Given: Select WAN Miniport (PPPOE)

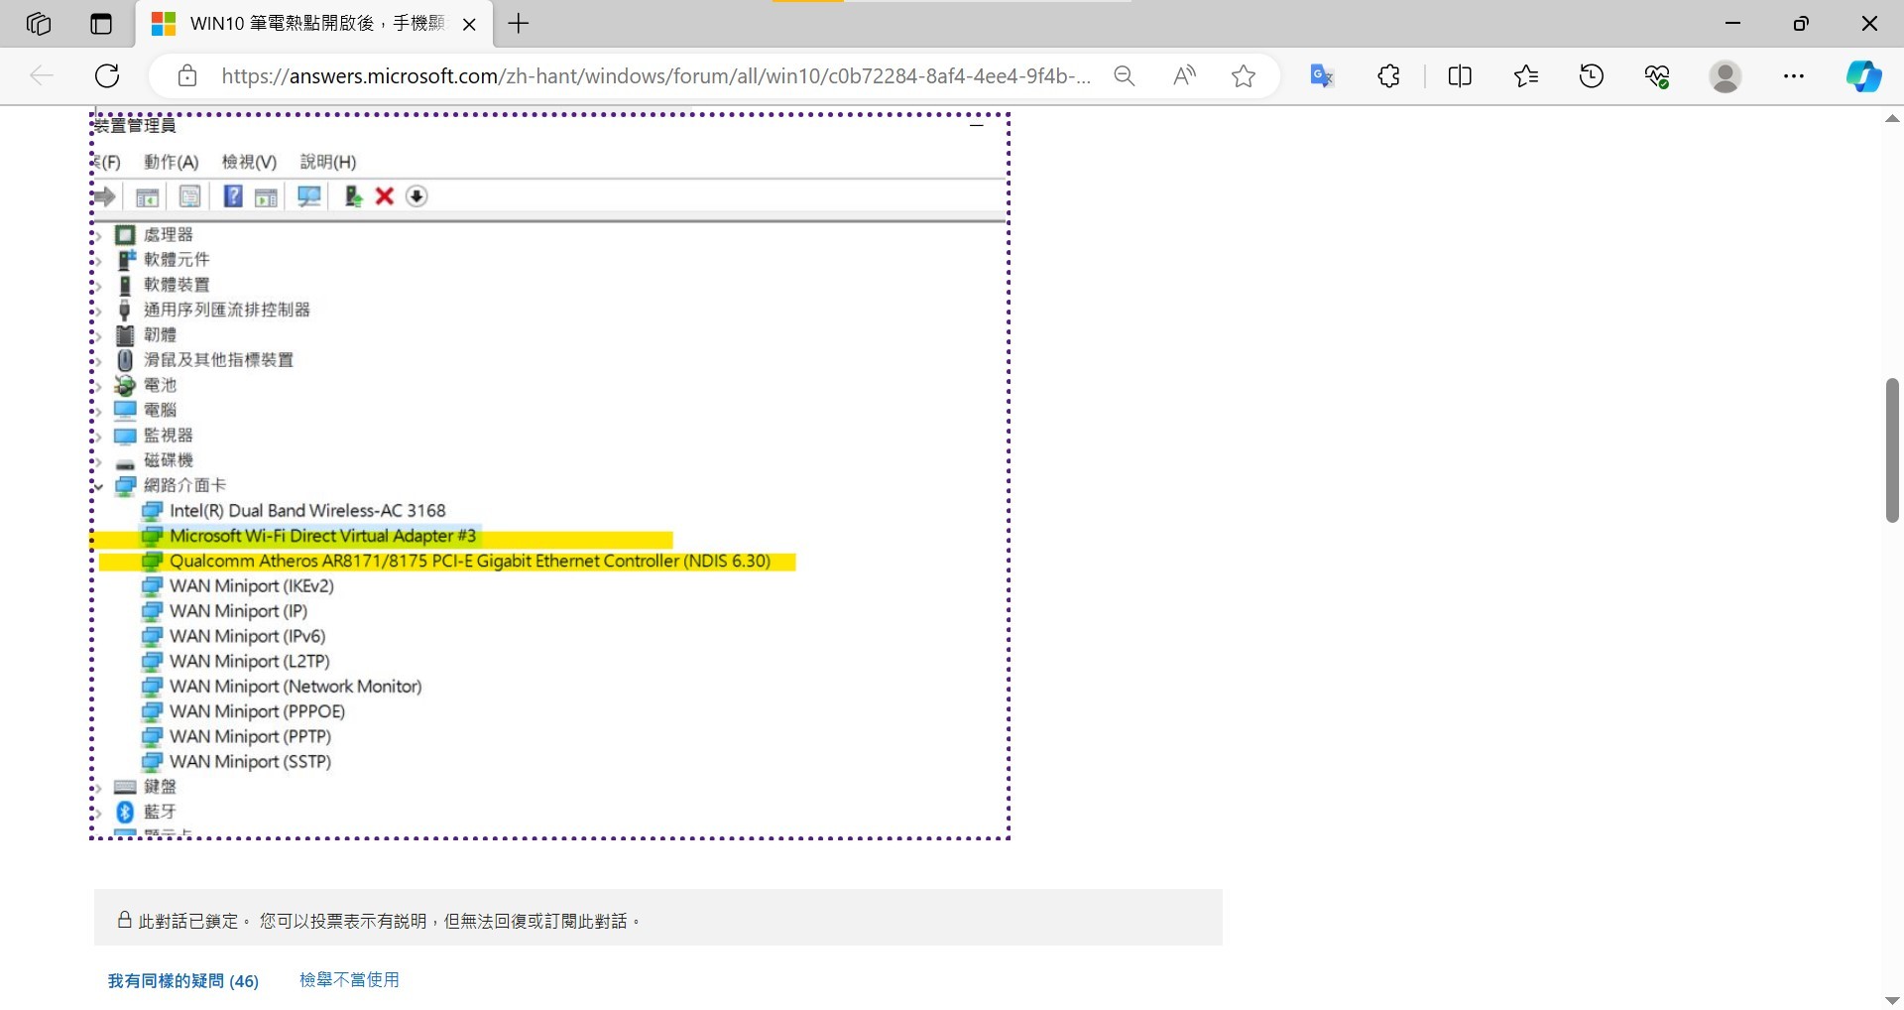Looking at the screenshot, I should [x=258, y=711].
